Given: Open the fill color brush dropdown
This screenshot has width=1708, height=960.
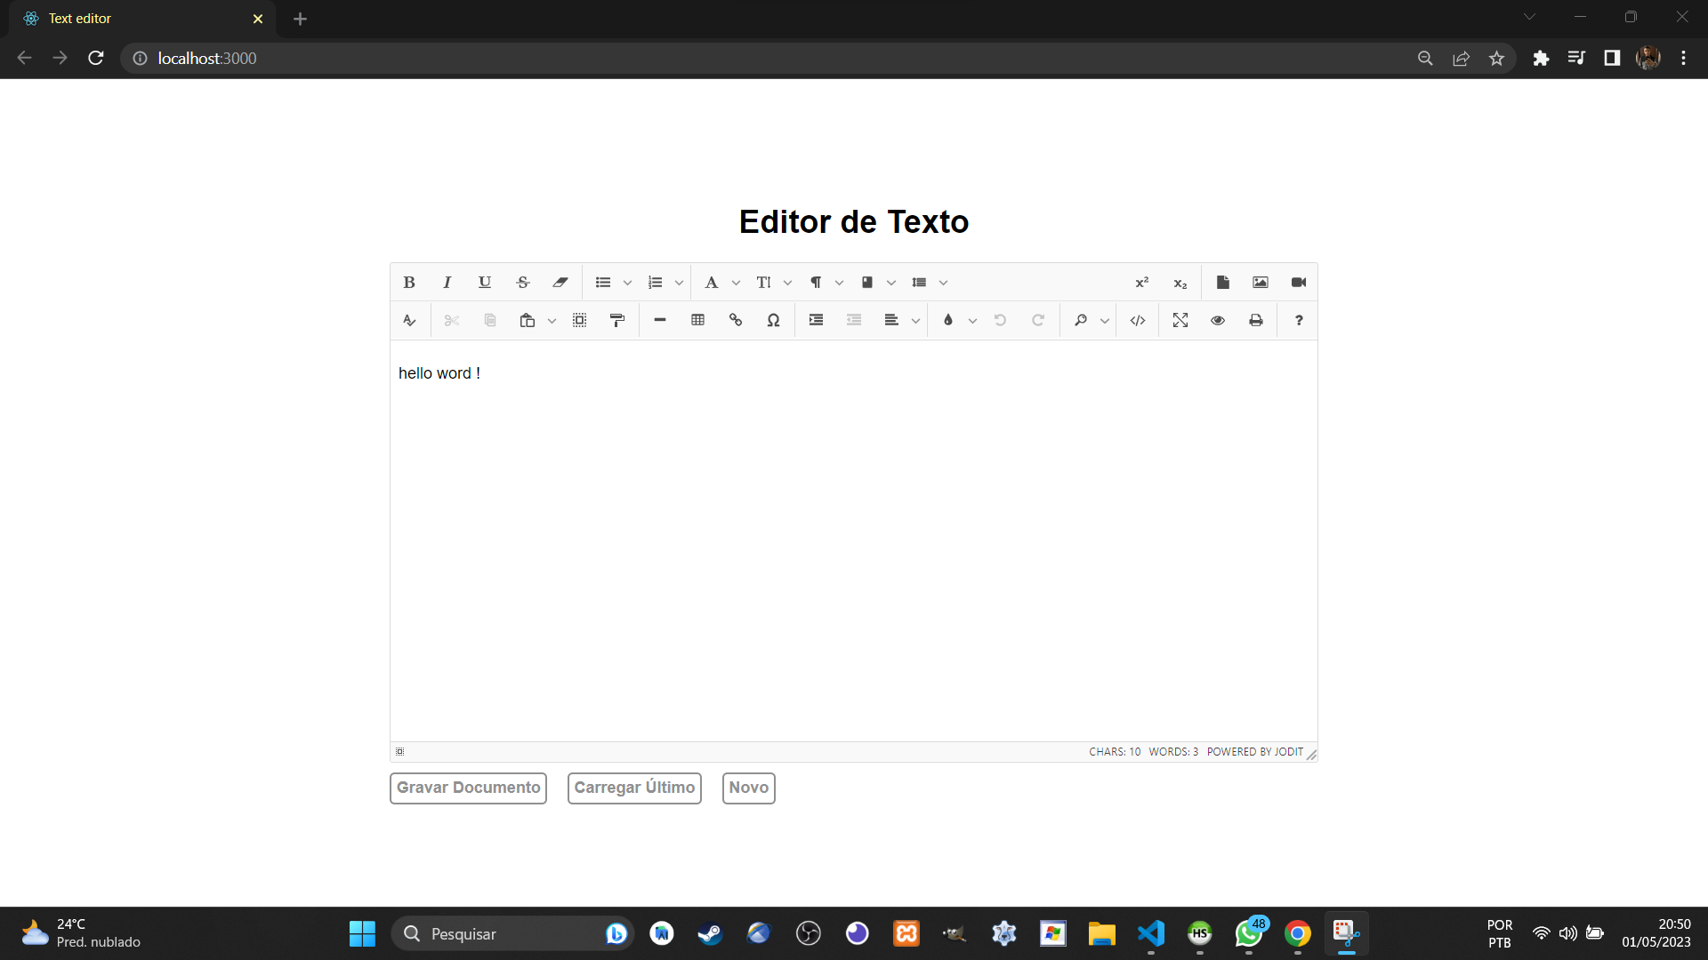Looking at the screenshot, I should click(x=972, y=321).
